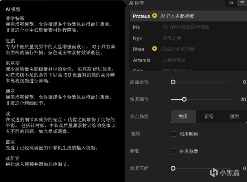Click the 先进的 4 倍升级 description
Image resolution: width=247 pixels, height=182 pixels.
click(177, 49)
